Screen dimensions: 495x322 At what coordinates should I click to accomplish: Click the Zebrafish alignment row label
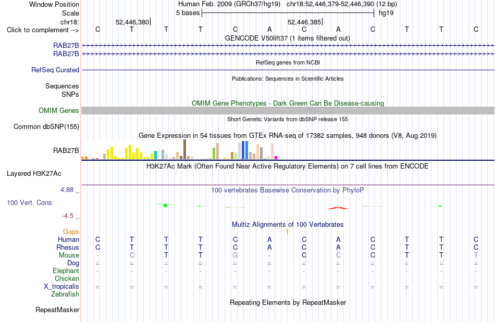click(65, 294)
